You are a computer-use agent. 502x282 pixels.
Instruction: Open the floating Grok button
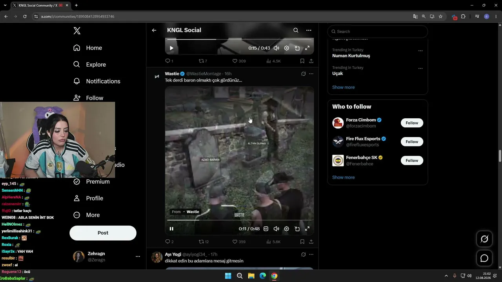[x=484, y=239]
